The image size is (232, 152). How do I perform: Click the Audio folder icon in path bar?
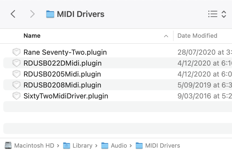click(105, 145)
